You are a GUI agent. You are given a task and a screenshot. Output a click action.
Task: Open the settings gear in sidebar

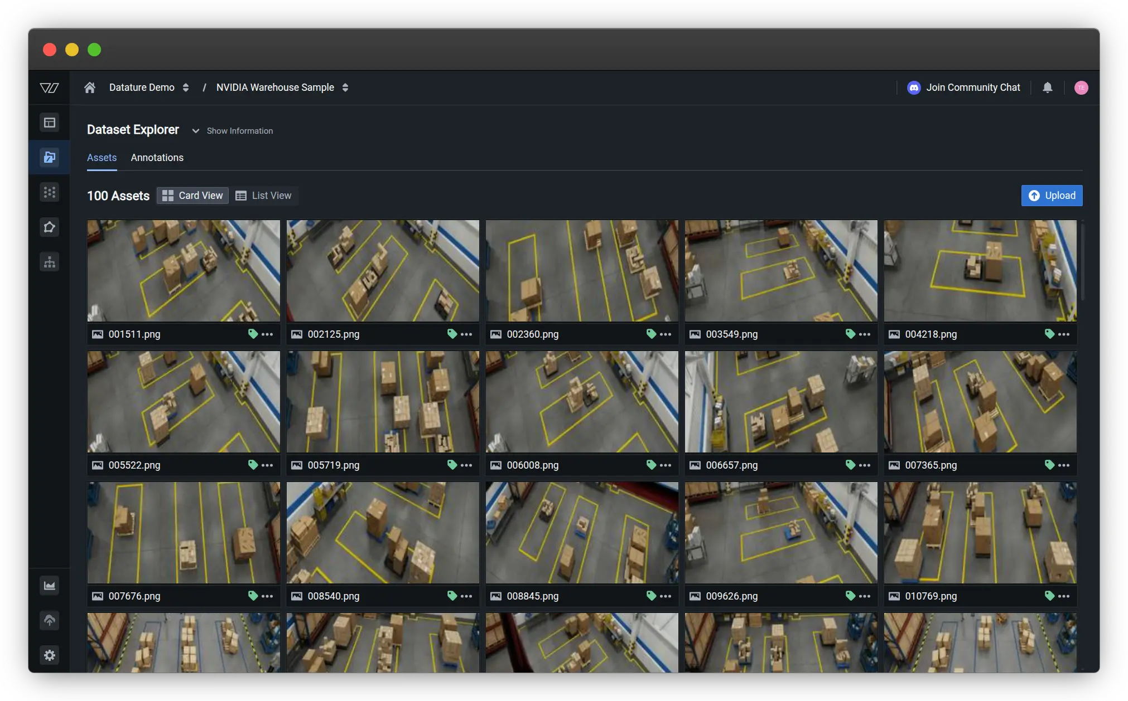click(x=50, y=655)
